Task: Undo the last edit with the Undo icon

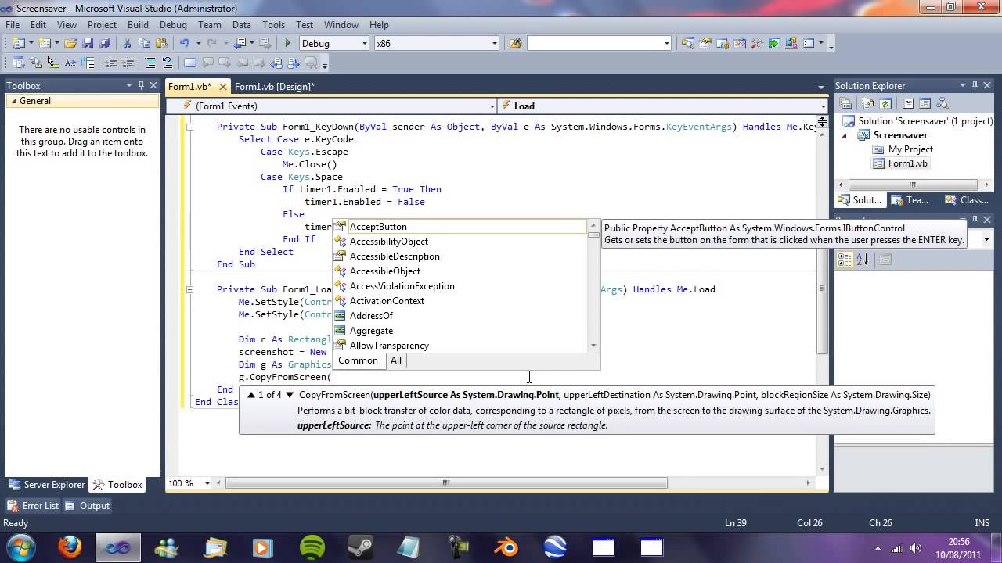Action: pyautogui.click(x=185, y=43)
